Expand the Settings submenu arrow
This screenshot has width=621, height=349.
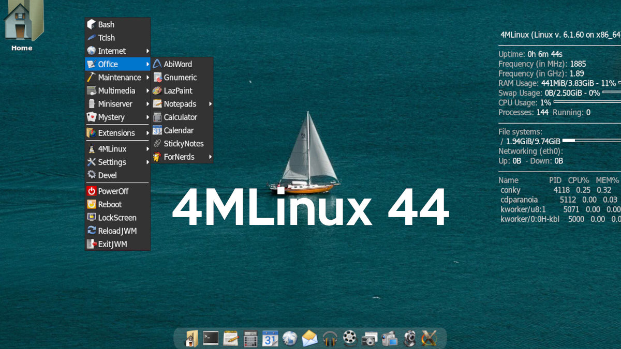pyautogui.click(x=147, y=162)
